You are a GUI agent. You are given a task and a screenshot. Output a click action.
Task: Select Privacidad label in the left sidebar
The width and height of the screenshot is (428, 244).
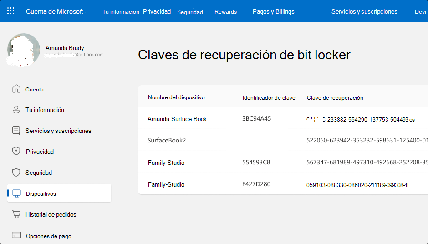pyautogui.click(x=40, y=152)
